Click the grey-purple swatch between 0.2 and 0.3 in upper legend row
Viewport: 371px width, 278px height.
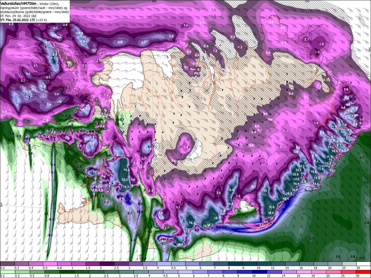point(7,264)
